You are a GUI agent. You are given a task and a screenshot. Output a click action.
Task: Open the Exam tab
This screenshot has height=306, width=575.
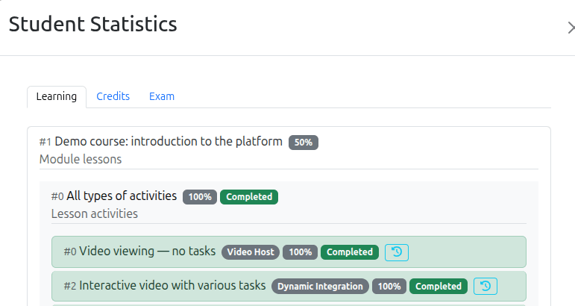tap(162, 96)
